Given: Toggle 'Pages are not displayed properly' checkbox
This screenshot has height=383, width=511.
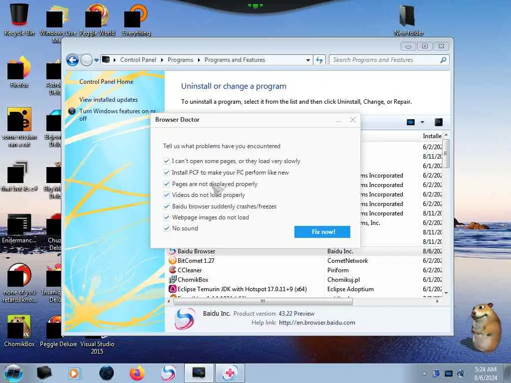Looking at the screenshot, I should click(167, 184).
